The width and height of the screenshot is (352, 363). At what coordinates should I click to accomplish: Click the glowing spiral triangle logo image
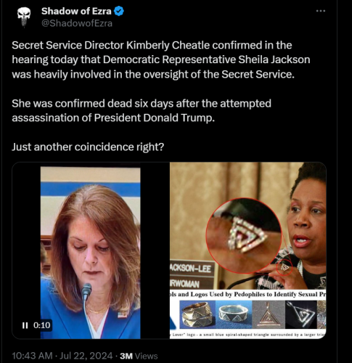pos(300,314)
